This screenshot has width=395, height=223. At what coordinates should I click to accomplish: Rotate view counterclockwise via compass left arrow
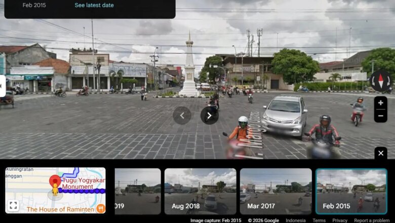pos(374,81)
